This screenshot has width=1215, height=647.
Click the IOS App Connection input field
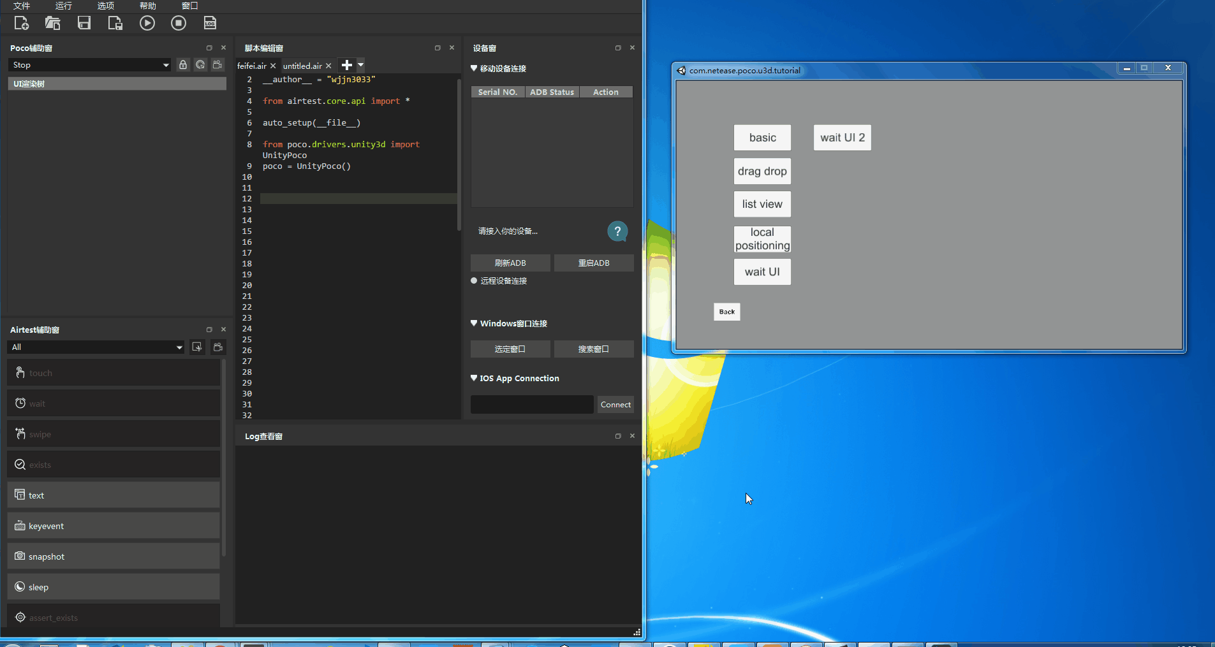click(x=531, y=403)
